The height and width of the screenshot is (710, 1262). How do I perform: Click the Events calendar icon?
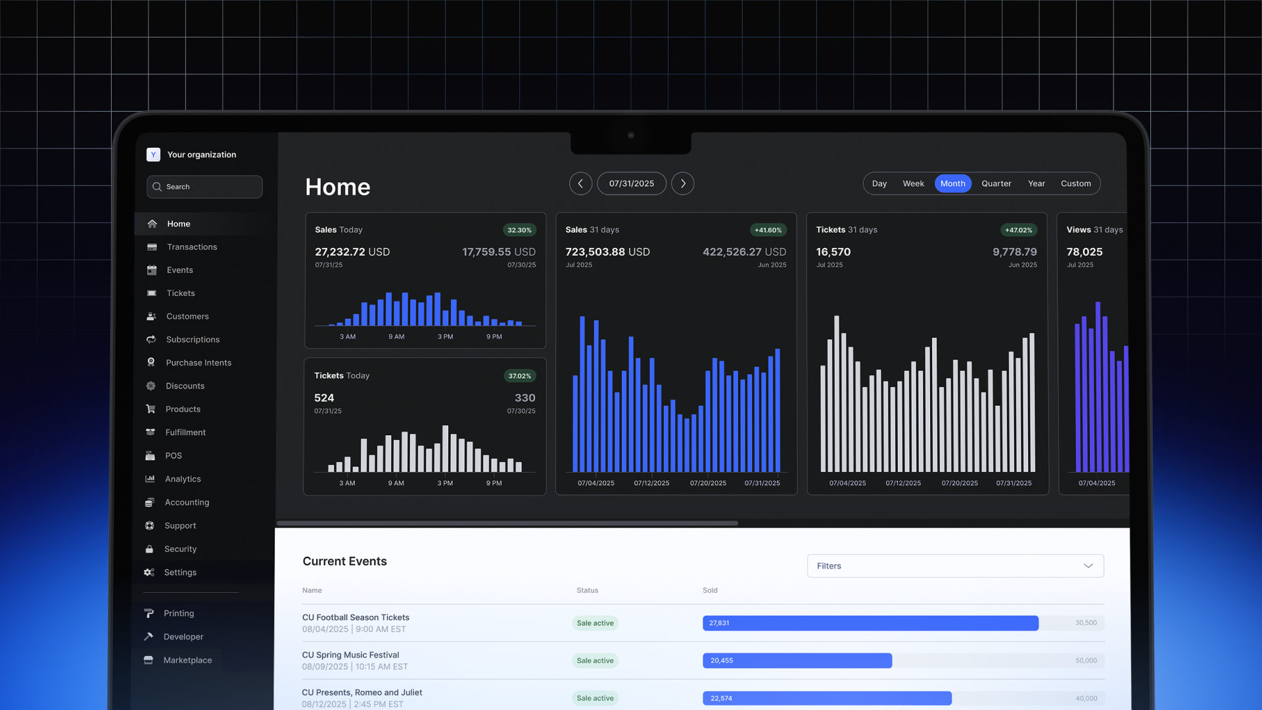pyautogui.click(x=152, y=270)
